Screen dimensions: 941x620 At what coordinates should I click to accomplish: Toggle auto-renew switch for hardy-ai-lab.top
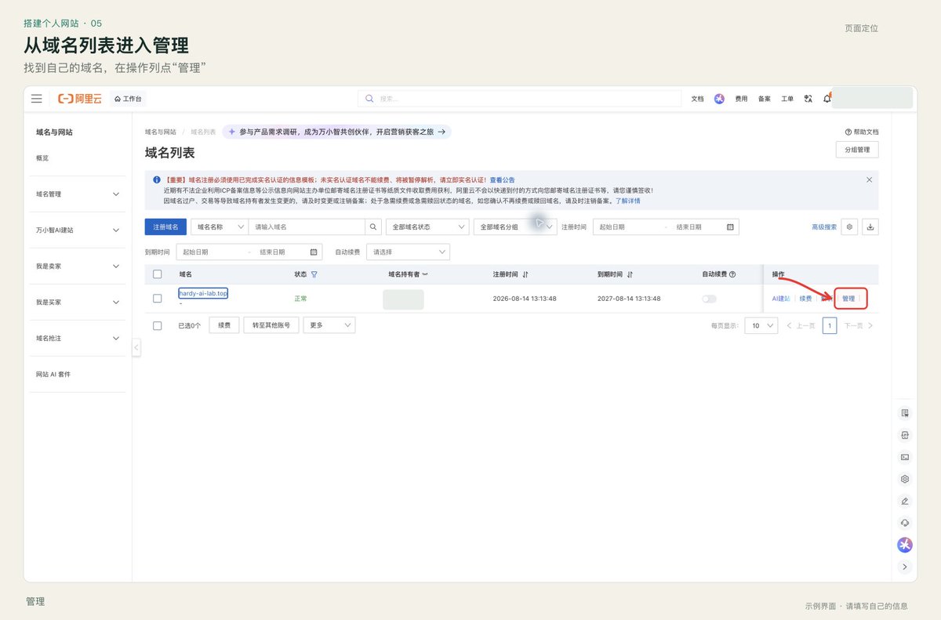click(x=710, y=299)
